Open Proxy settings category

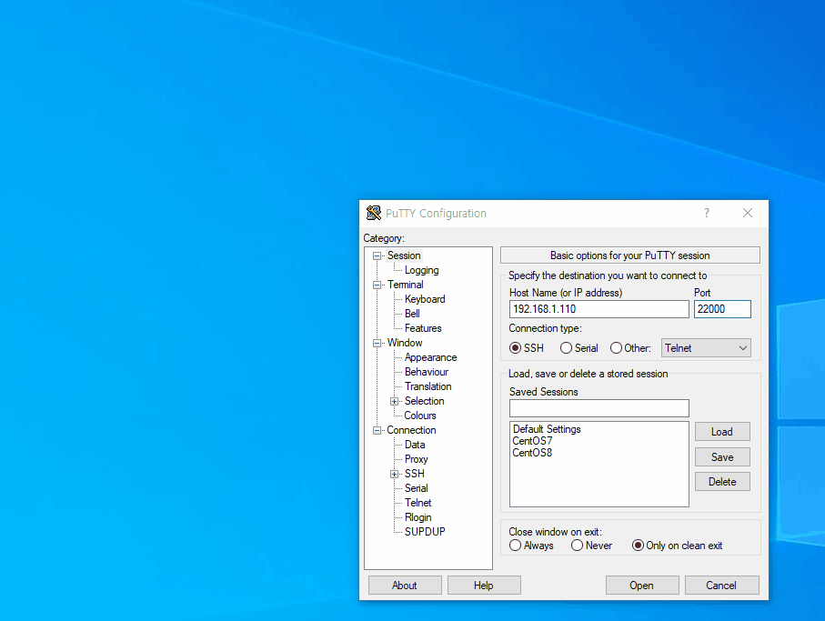[417, 459]
